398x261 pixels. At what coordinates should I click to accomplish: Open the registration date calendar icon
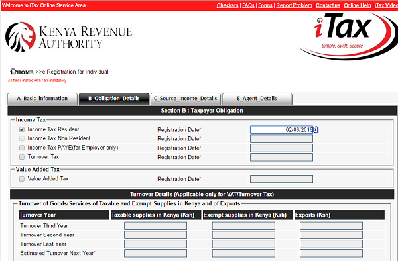click(316, 130)
